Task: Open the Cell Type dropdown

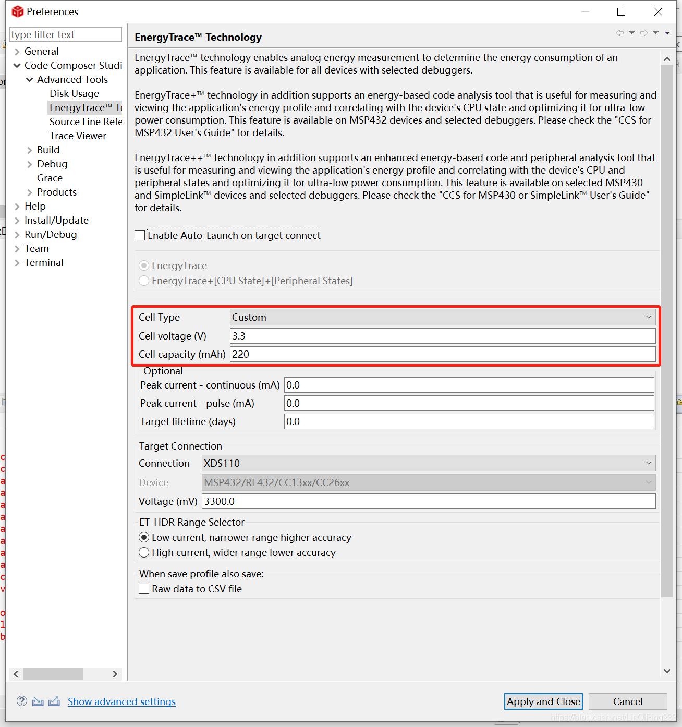Action: pos(443,317)
